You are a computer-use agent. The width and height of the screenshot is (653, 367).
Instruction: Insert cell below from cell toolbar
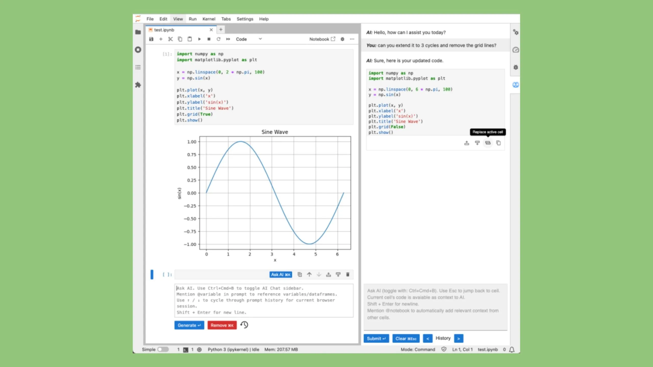pos(338,274)
